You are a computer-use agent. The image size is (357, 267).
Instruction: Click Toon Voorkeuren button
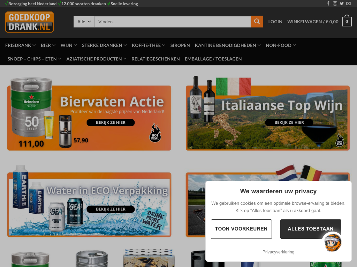[241, 229]
